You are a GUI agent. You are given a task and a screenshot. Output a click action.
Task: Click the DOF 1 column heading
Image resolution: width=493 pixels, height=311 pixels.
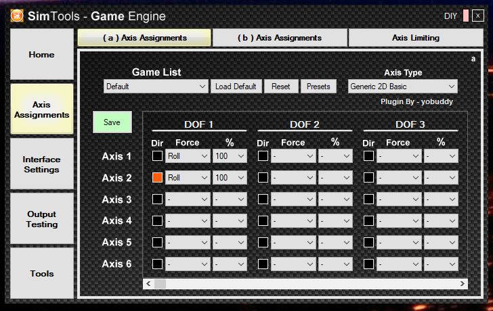tap(198, 124)
